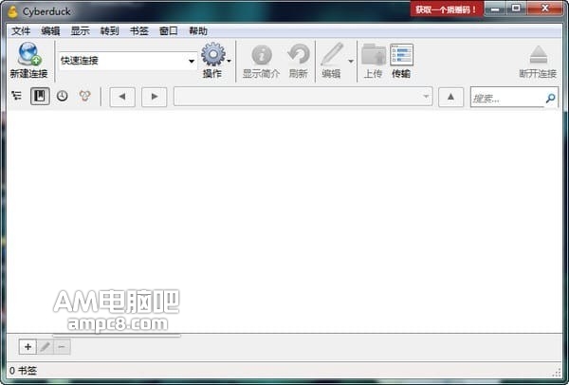Click the Cyberduck duck title icon
Viewport: 569px width, 385px height.
(12, 11)
